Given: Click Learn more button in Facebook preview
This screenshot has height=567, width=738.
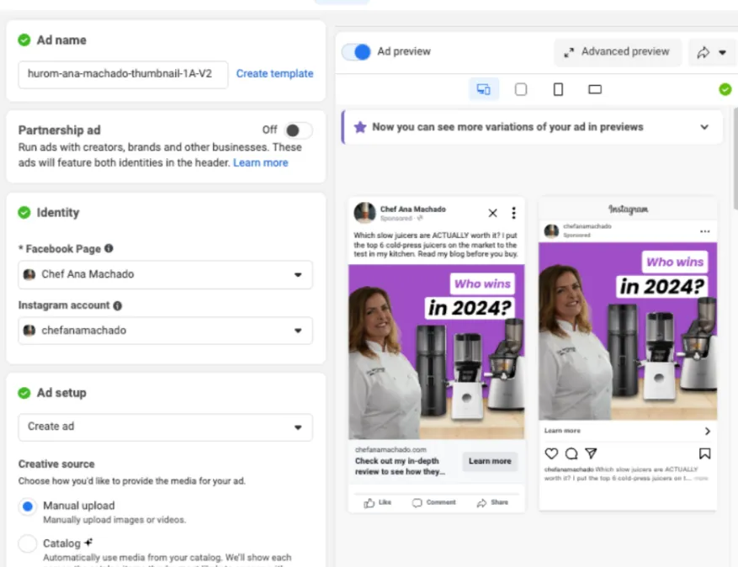Looking at the screenshot, I should pyautogui.click(x=490, y=461).
